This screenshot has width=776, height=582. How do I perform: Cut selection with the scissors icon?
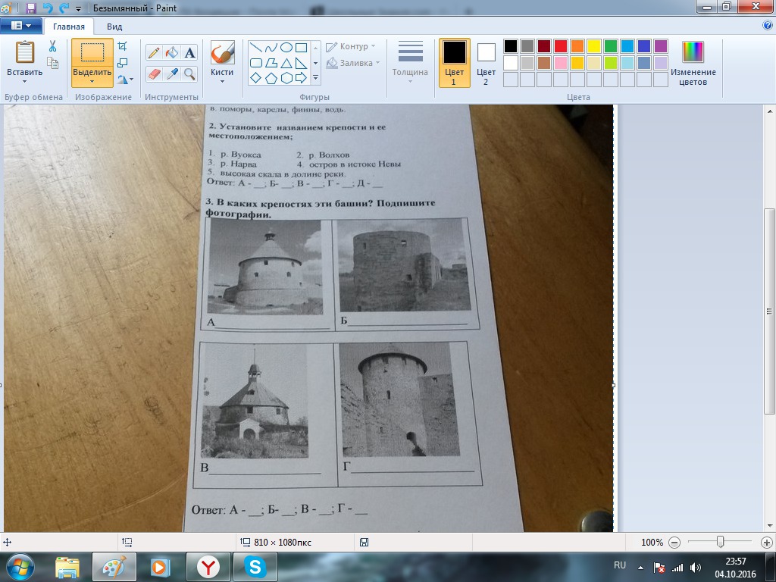(x=52, y=46)
